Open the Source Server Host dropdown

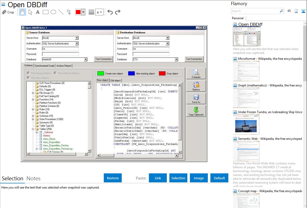[77, 38]
